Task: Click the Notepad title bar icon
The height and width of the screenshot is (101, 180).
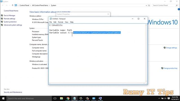Action: (51, 19)
